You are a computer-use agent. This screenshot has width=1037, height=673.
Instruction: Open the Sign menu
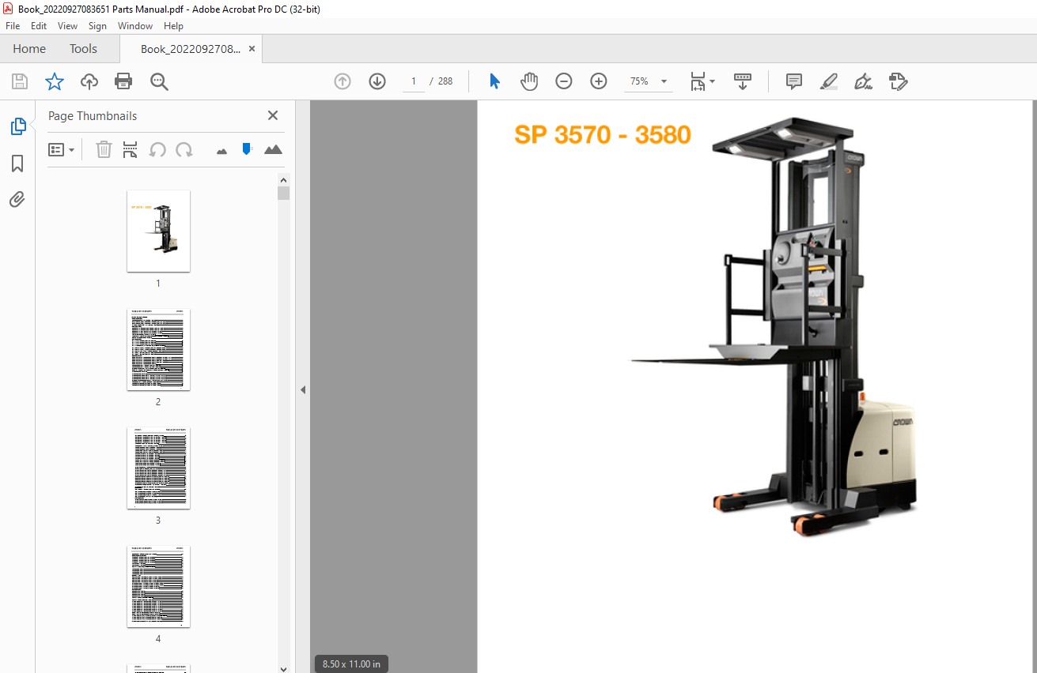[97, 26]
